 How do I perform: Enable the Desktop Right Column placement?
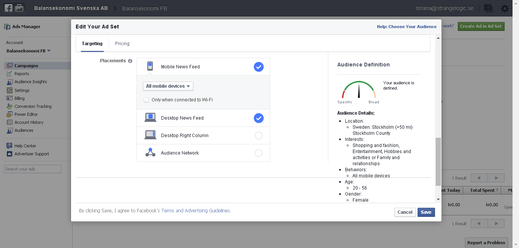259,136
